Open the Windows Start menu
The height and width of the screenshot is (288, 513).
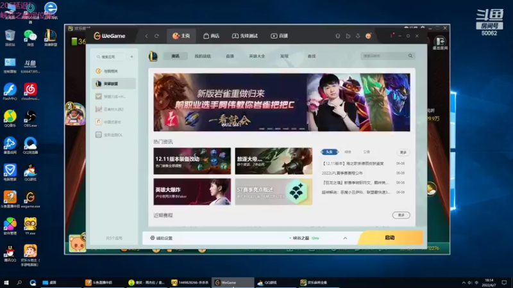click(x=6, y=282)
